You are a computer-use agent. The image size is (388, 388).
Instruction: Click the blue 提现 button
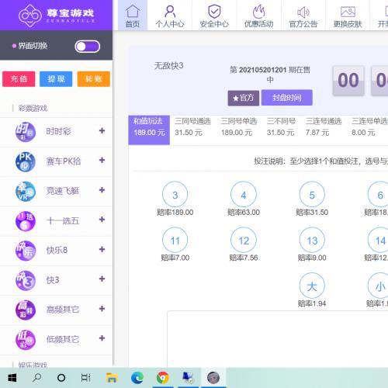click(x=56, y=79)
